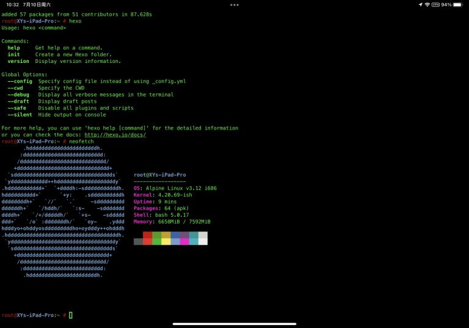Screen dimensions: 469x328
Task: Tap the Wi-Fi icon in status bar
Action: (427, 4)
